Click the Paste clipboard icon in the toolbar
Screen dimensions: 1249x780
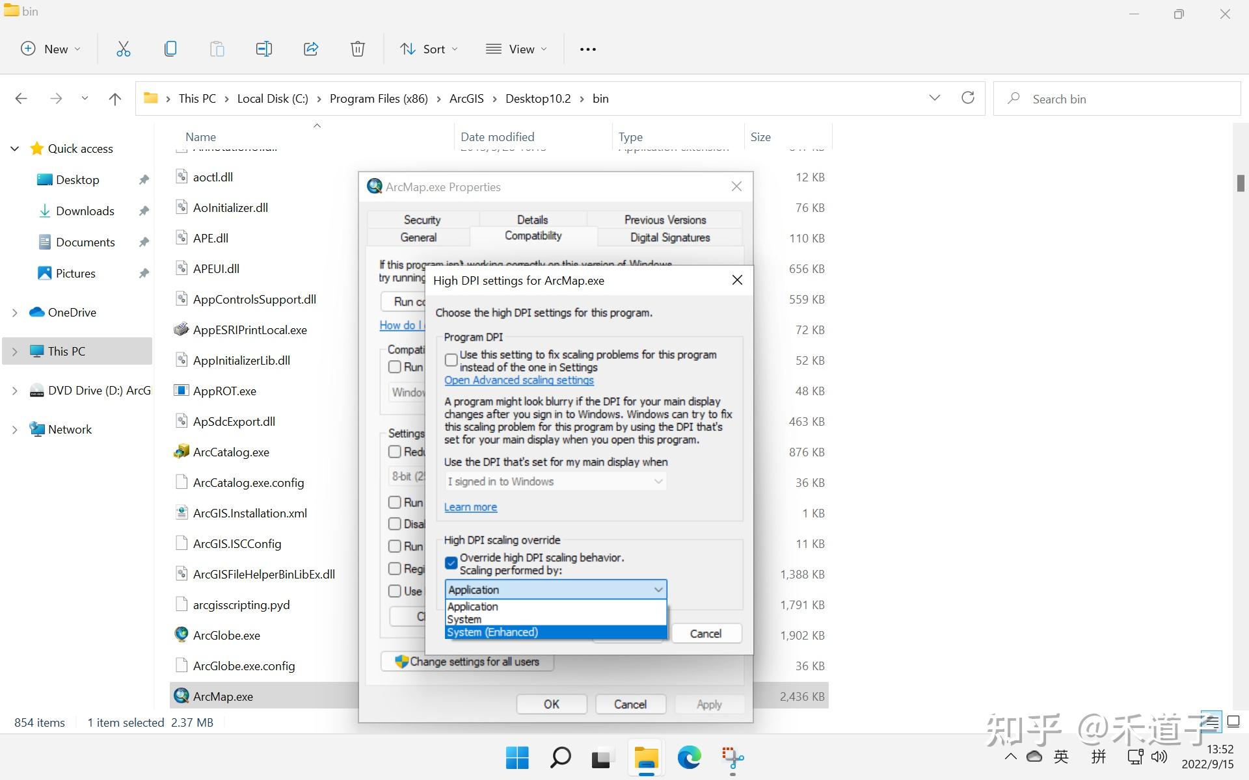click(217, 49)
